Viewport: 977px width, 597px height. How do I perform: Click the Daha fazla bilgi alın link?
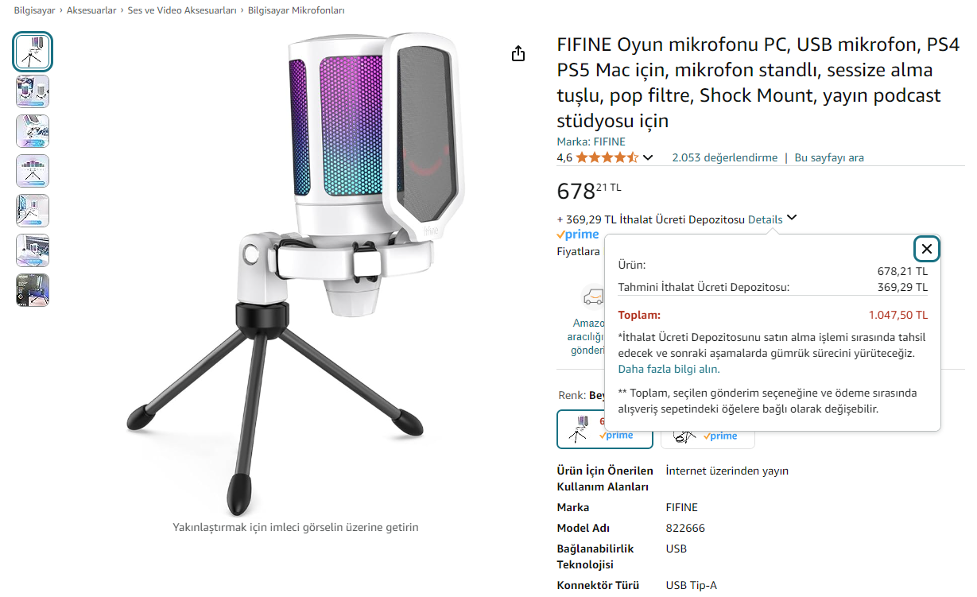[669, 369]
